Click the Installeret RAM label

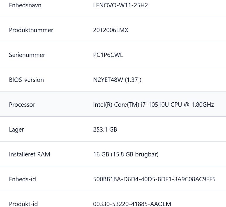(30, 154)
